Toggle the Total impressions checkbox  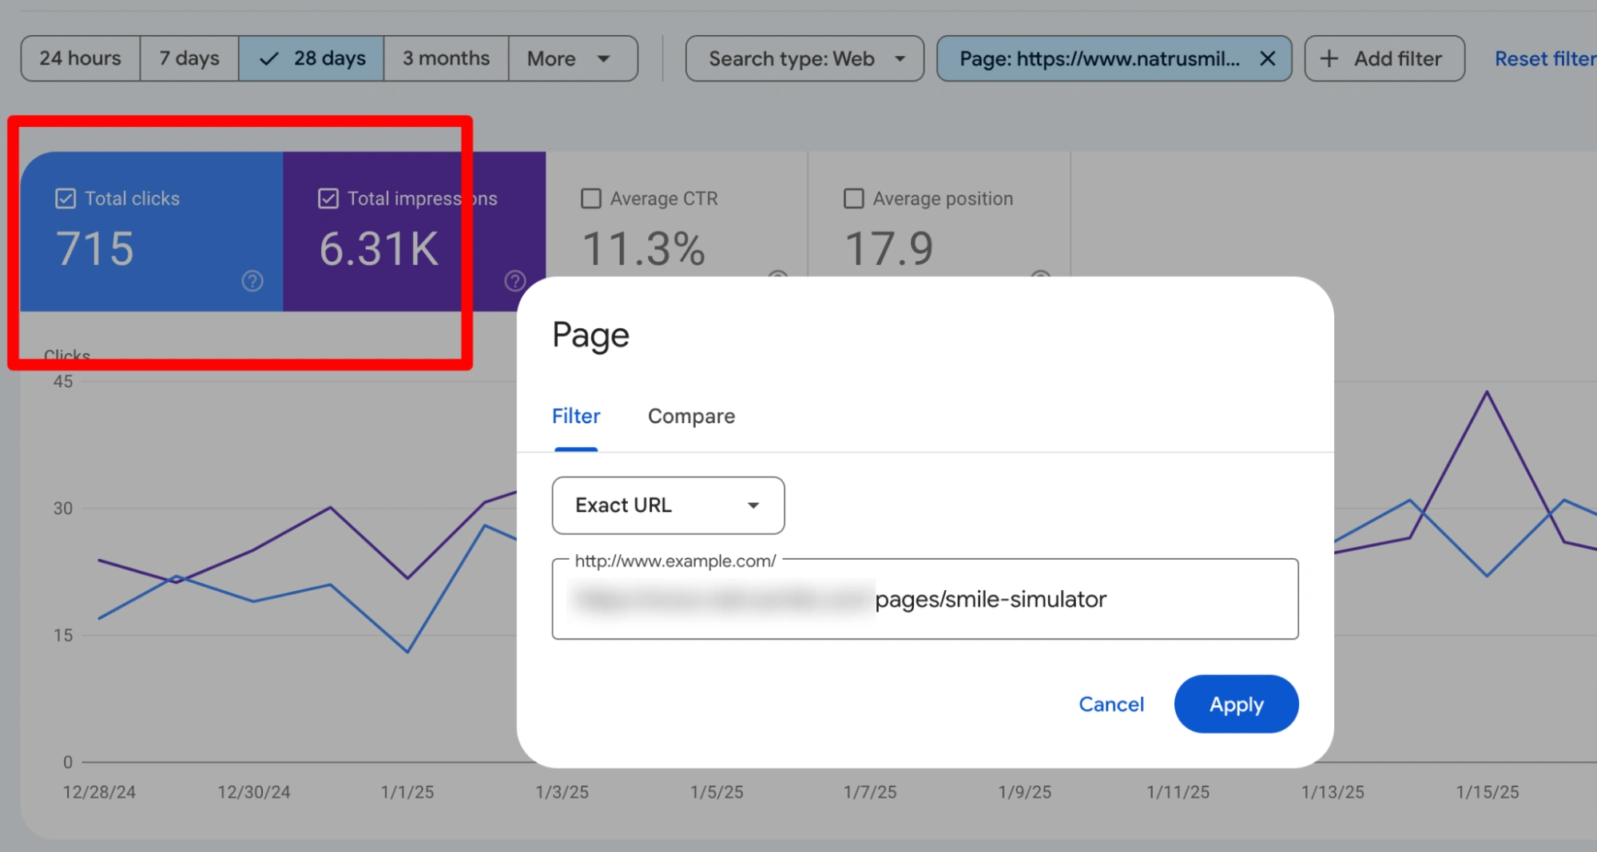pos(328,198)
